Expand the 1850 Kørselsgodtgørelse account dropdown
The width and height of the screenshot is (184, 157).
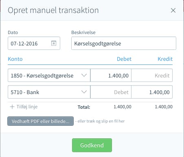click(49, 75)
